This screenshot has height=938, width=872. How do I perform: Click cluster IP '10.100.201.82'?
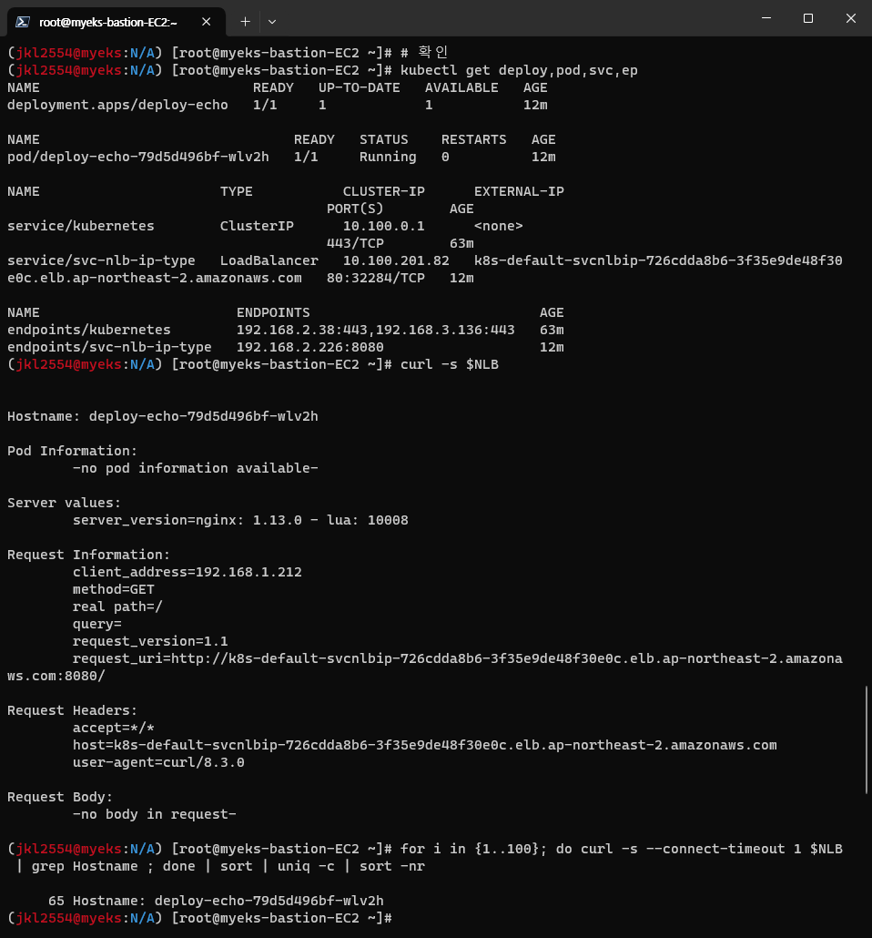(396, 260)
